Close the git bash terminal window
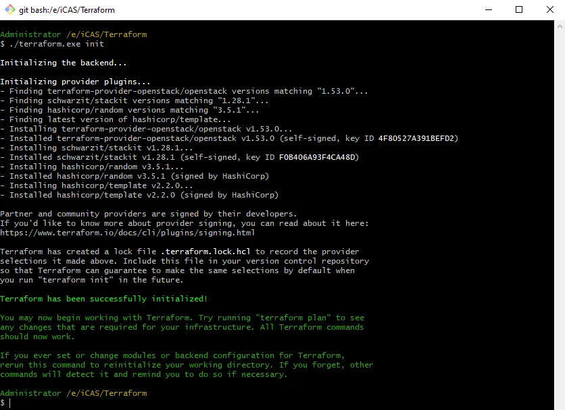Screen dimensions: 565x410 pyautogui.click(x=550, y=9)
